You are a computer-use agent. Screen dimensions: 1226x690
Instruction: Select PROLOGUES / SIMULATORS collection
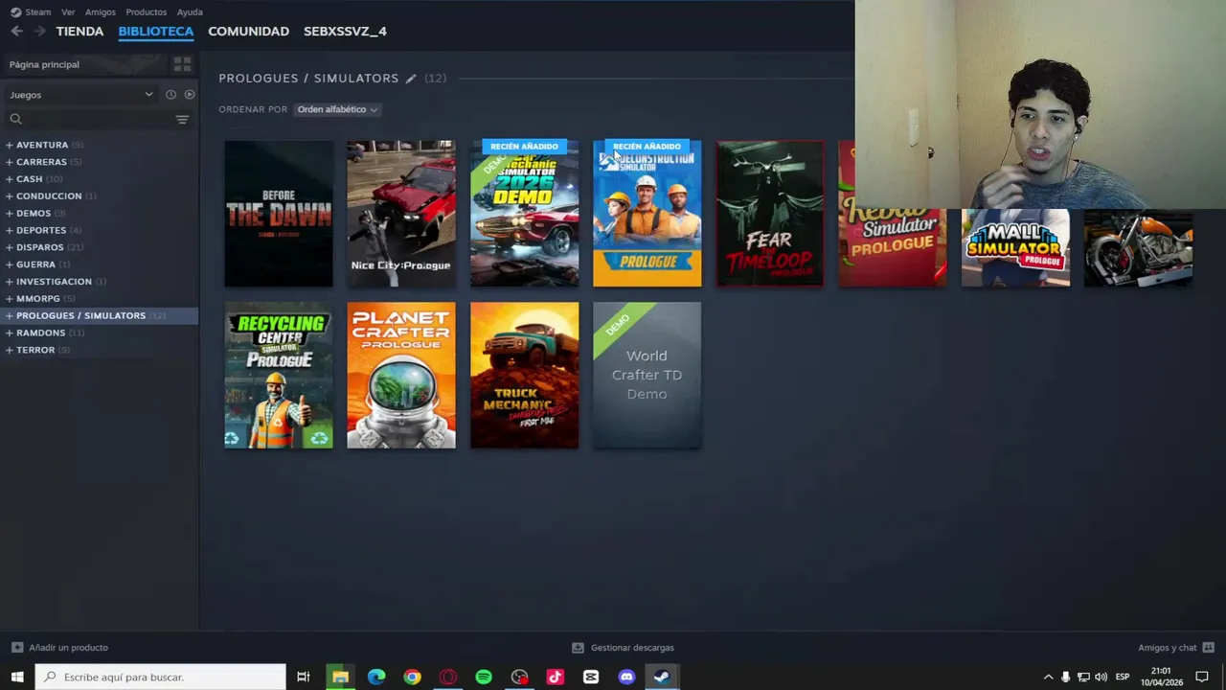100,315
